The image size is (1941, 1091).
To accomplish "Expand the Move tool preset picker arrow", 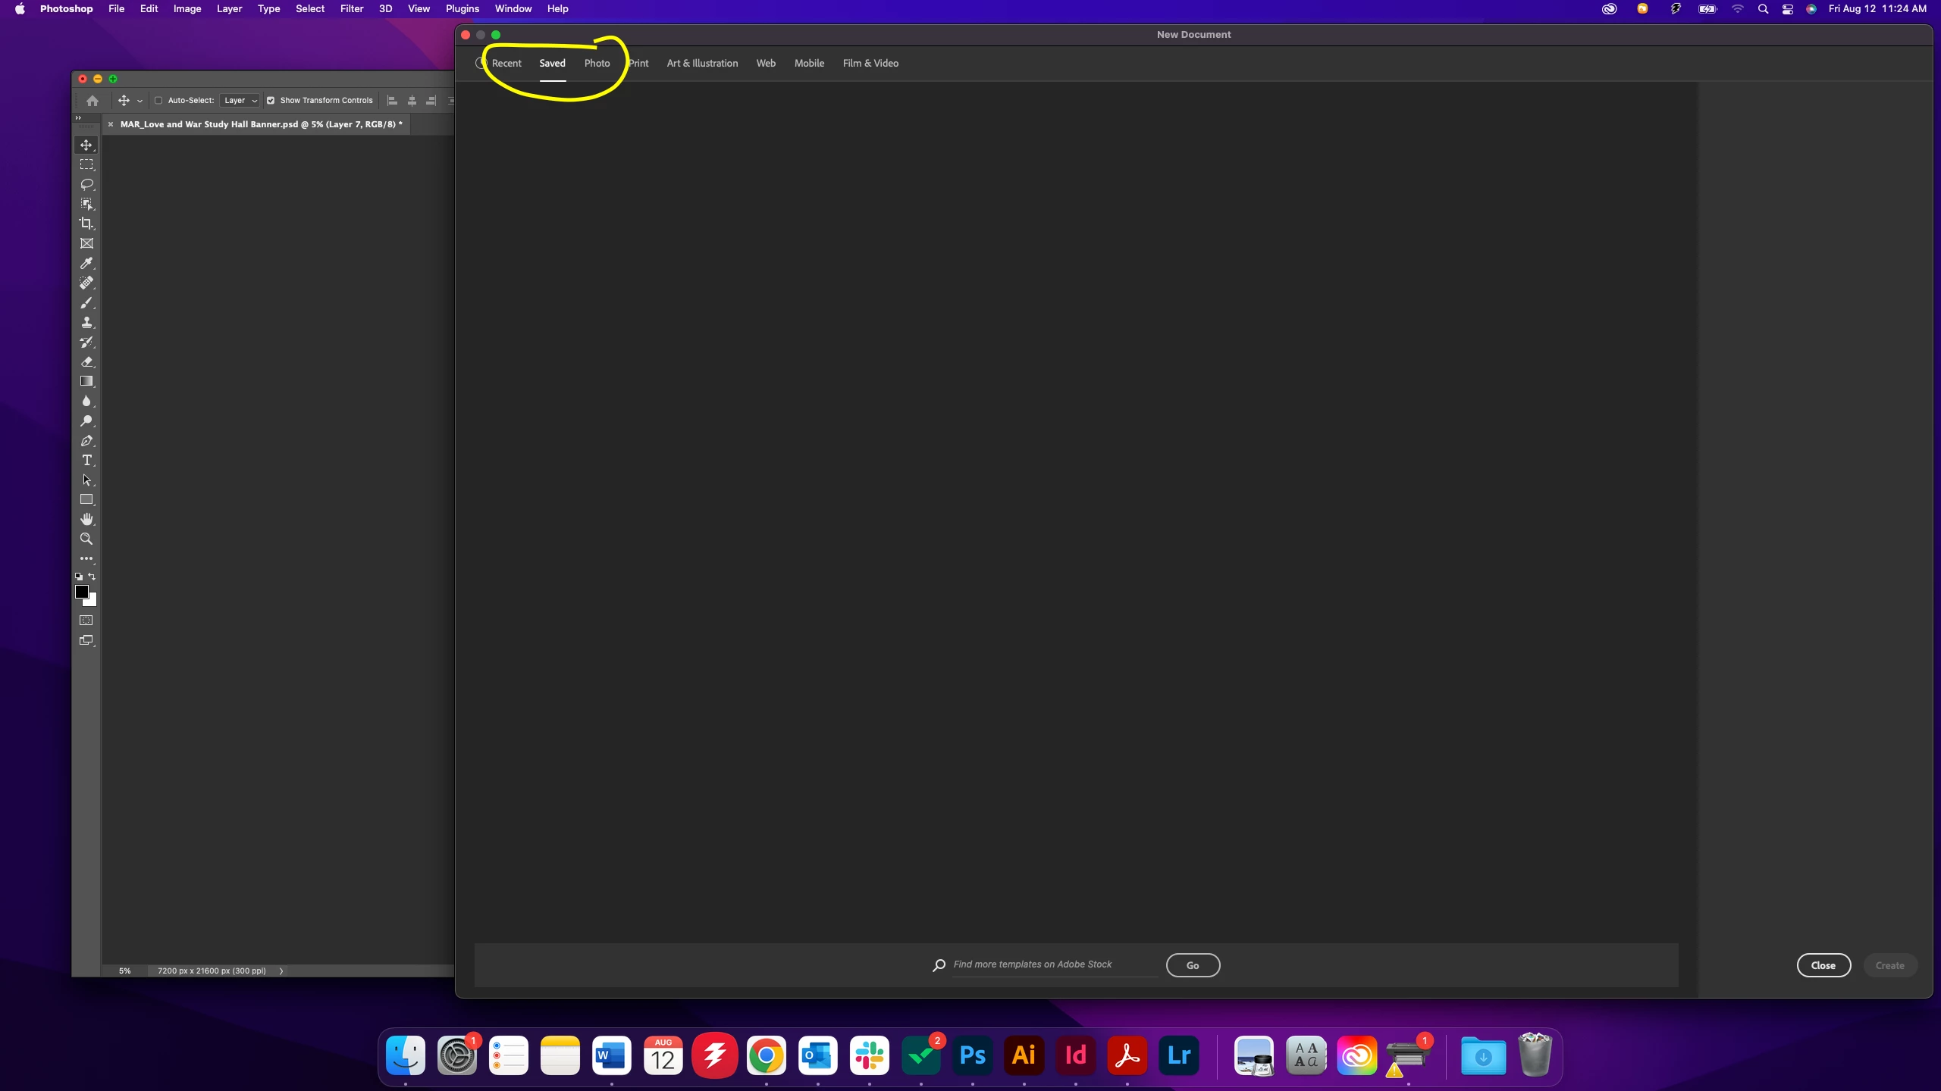I will [x=140, y=101].
